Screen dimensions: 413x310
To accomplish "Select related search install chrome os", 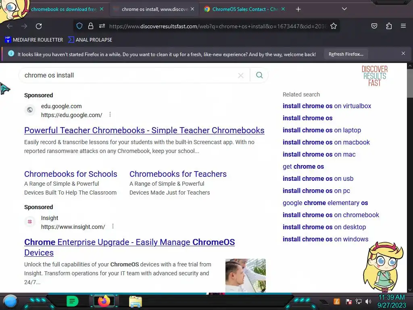I will (307, 118).
